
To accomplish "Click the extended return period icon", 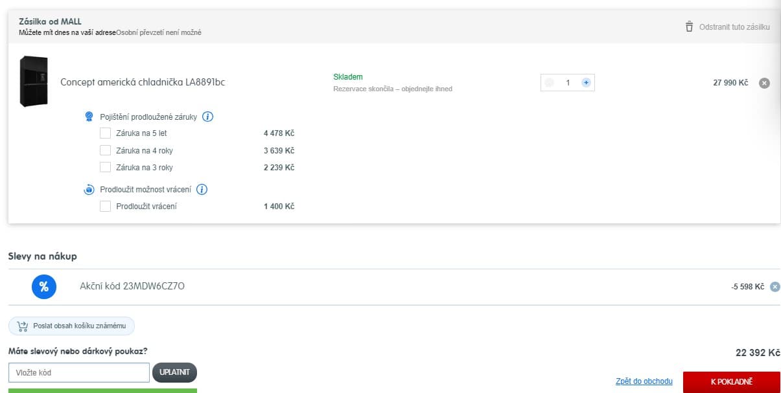I will (x=89, y=190).
